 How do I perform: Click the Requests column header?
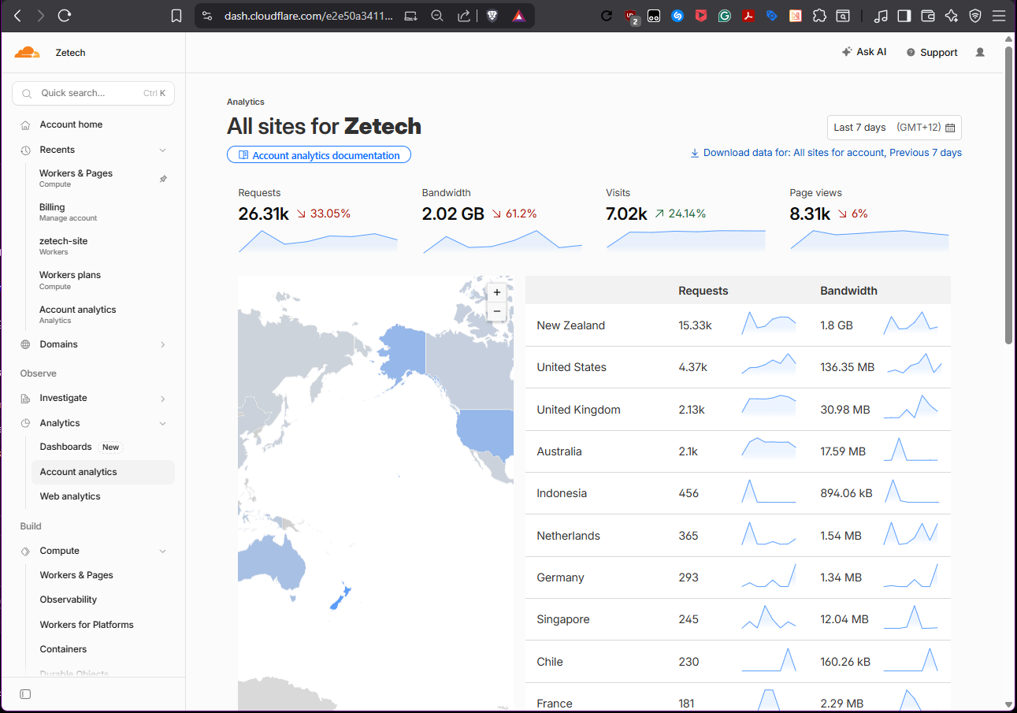click(x=703, y=291)
